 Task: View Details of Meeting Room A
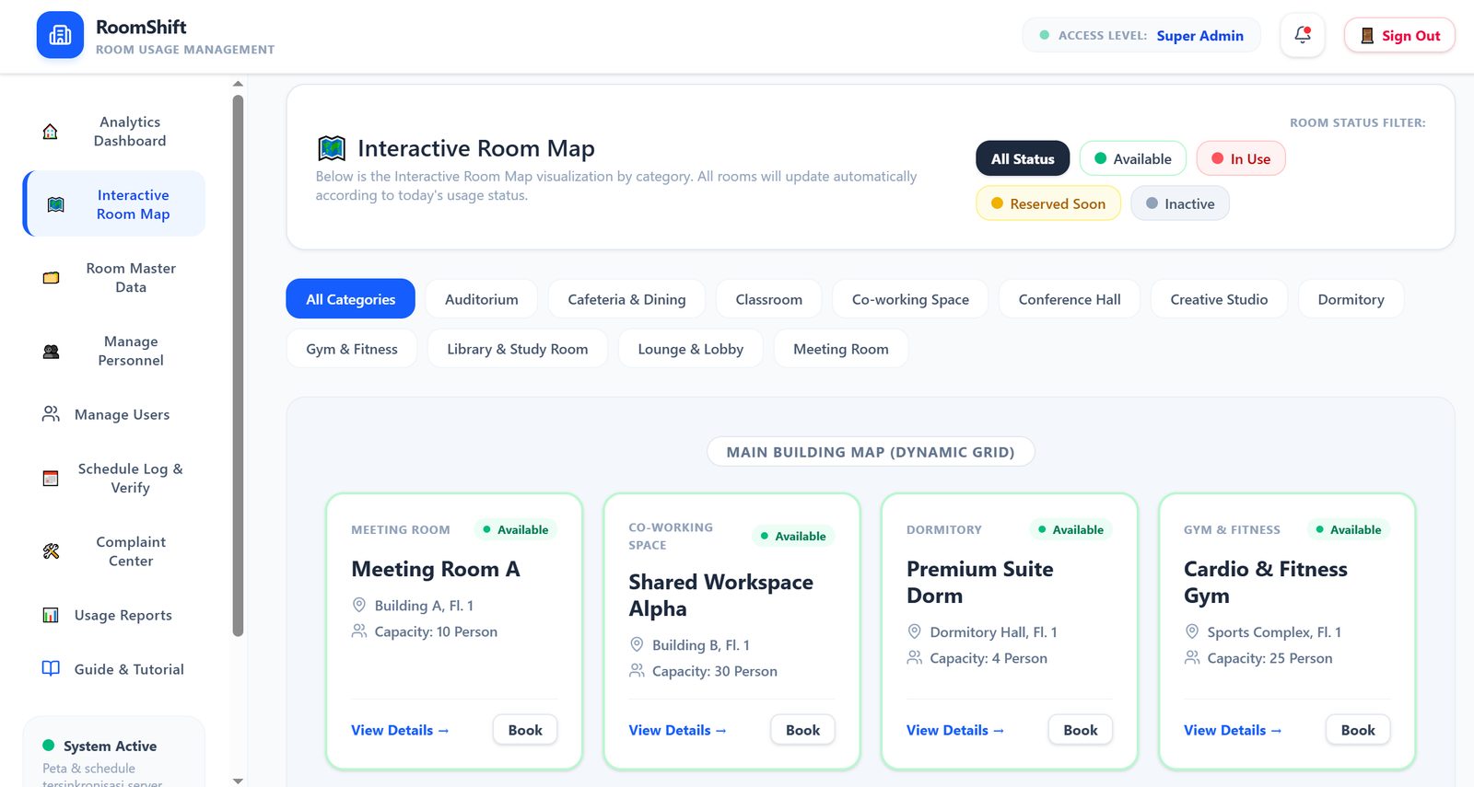coord(400,730)
